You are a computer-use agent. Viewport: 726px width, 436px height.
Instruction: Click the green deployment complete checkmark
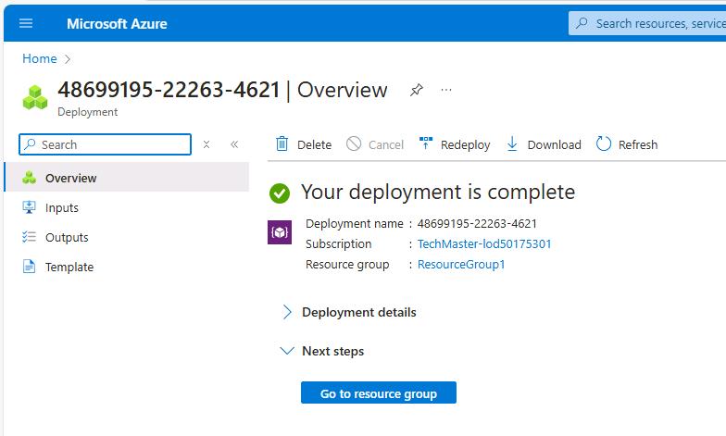[280, 193]
